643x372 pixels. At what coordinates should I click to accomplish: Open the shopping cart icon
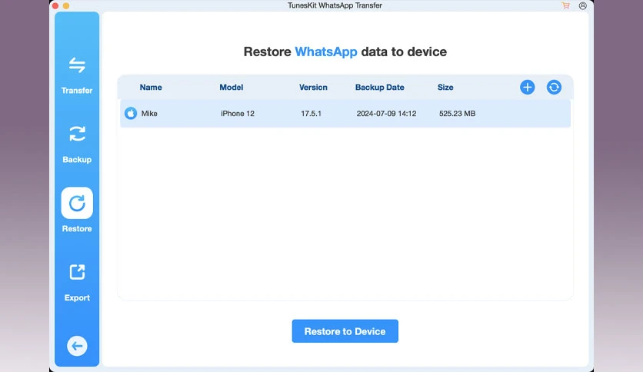tap(566, 5)
